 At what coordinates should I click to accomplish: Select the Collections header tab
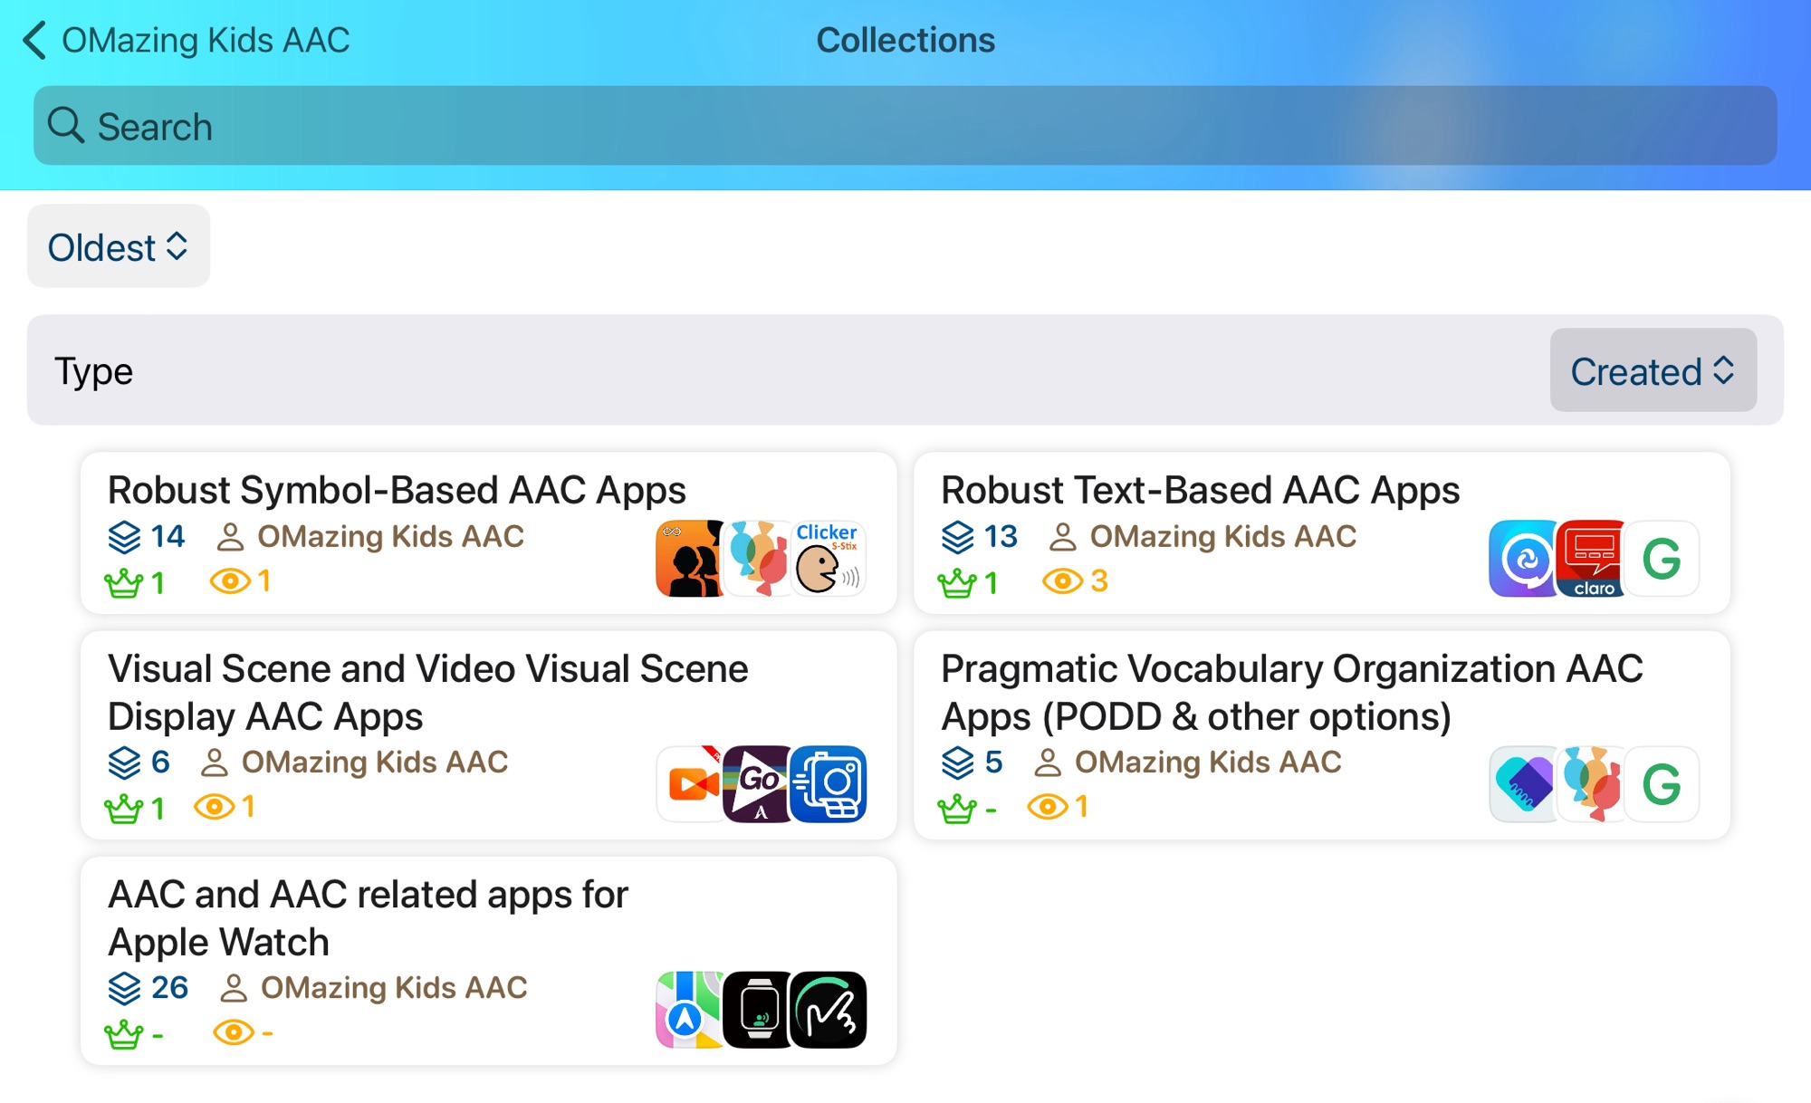pos(905,40)
